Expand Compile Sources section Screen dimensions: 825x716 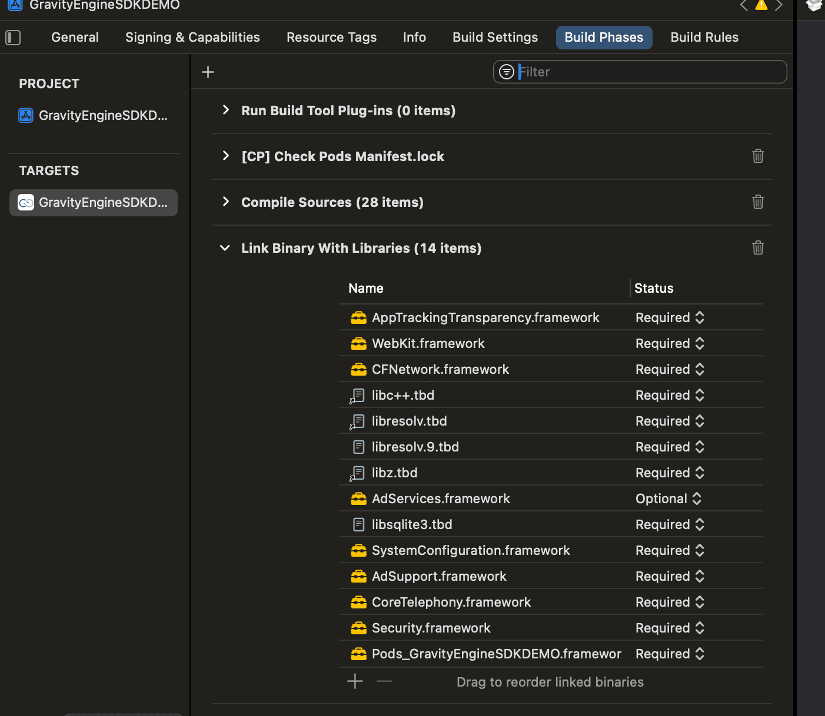click(225, 202)
